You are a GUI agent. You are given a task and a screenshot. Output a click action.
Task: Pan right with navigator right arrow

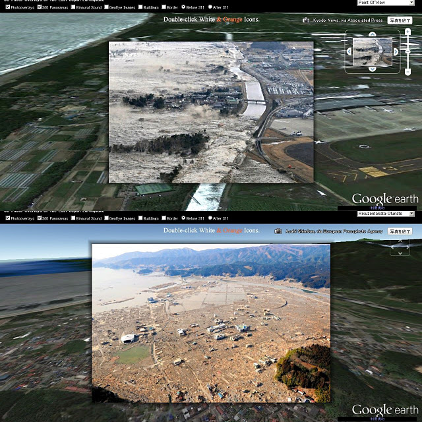click(x=396, y=51)
